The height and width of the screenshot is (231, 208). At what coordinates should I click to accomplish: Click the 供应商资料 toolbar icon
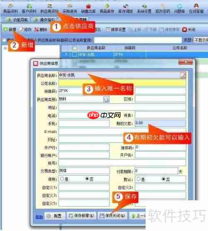click(x=50, y=9)
